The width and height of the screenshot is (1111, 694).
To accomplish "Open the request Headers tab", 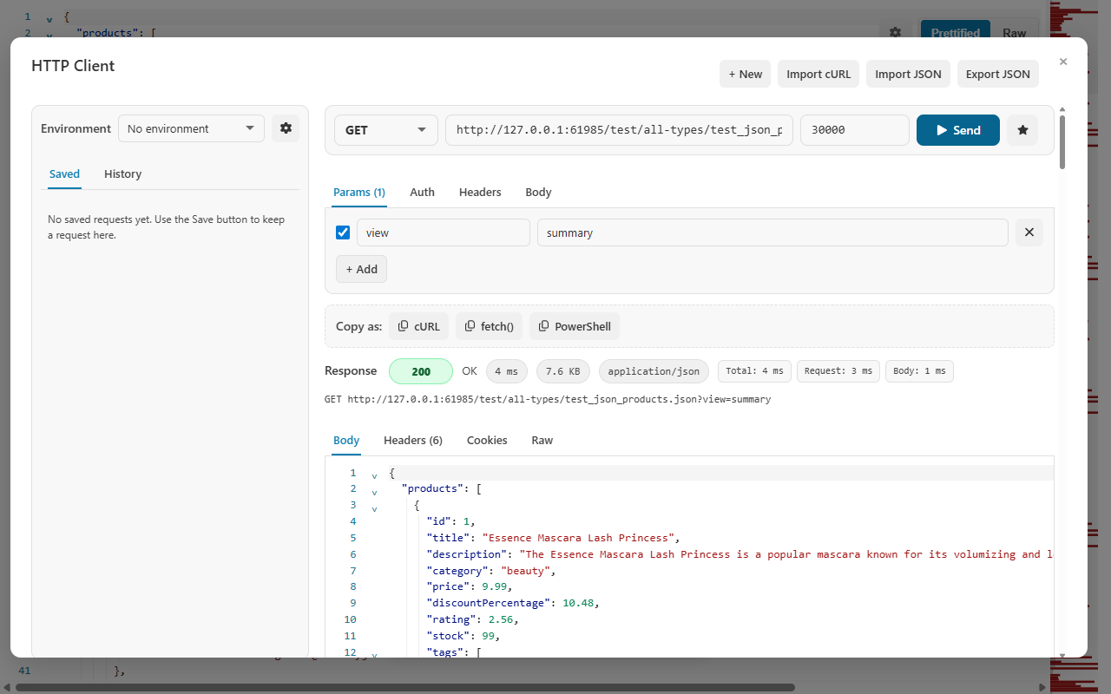I will tap(480, 193).
